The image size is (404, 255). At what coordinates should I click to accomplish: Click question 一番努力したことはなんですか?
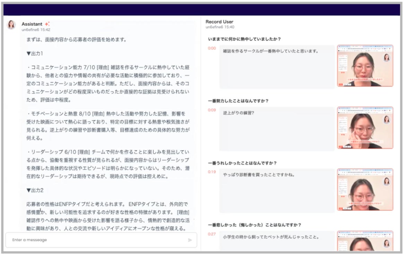click(x=238, y=101)
